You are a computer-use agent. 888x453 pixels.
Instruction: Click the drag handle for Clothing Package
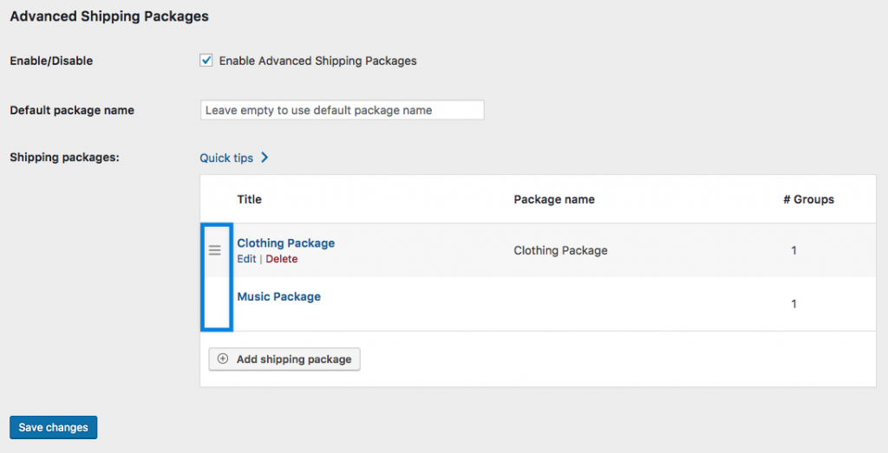click(x=215, y=250)
